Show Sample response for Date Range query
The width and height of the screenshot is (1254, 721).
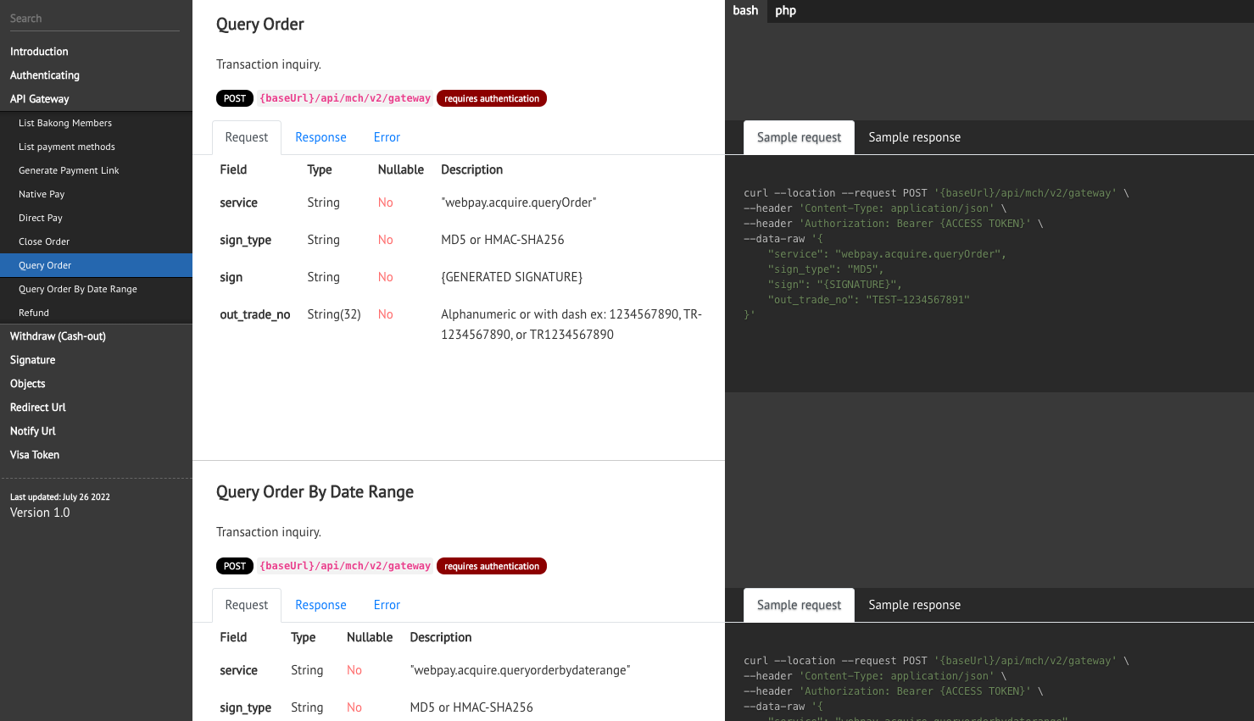[x=914, y=605]
